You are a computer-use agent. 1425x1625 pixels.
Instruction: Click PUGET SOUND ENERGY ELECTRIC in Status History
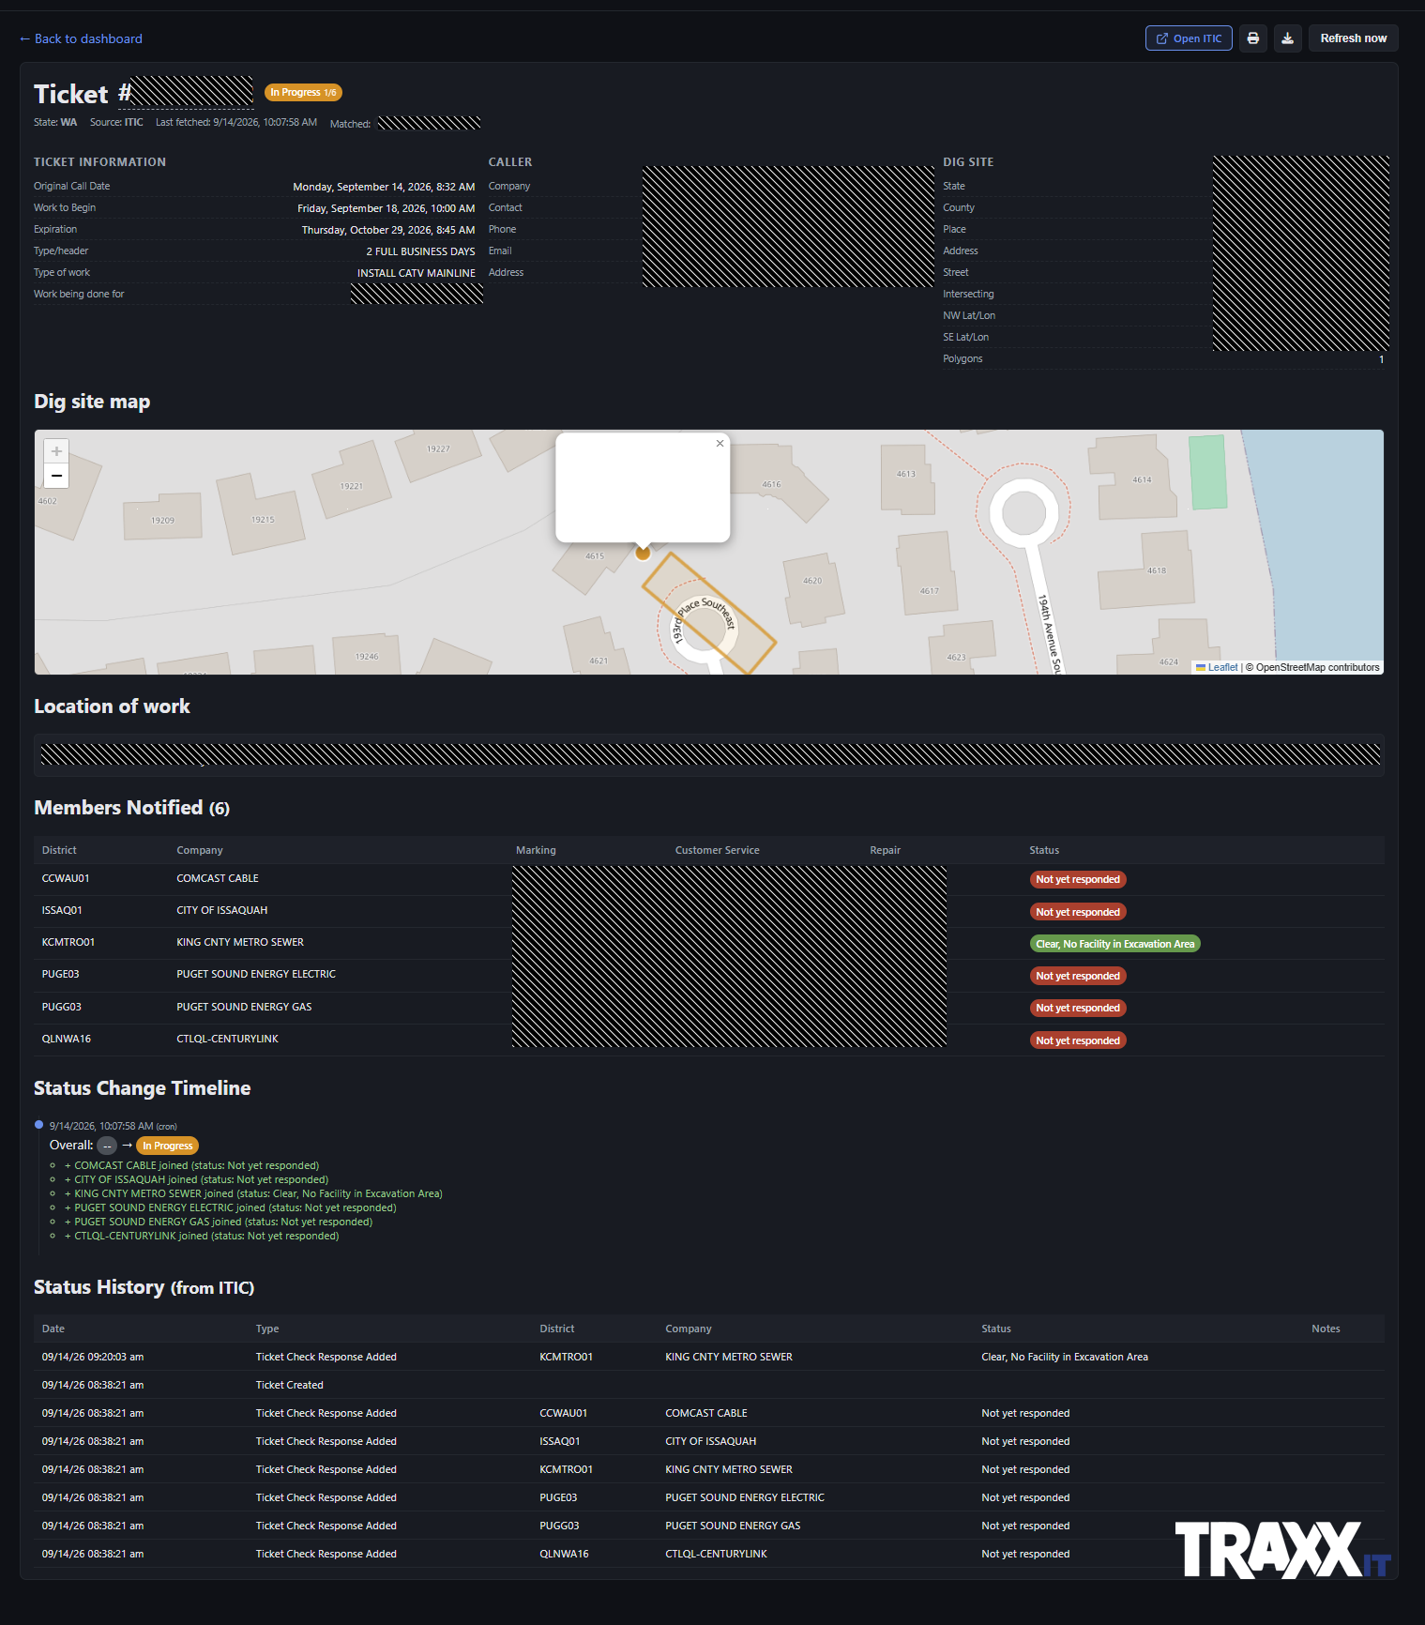(745, 1497)
